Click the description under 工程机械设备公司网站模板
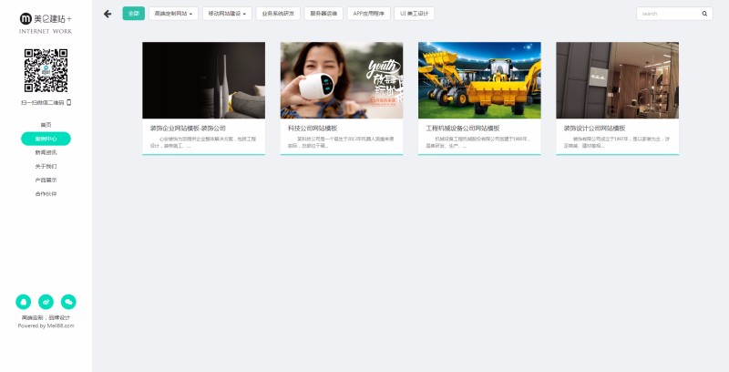729x372 pixels. coord(478,142)
